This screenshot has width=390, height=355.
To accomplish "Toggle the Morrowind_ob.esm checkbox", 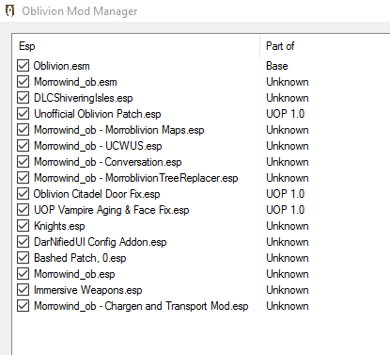I will click(x=23, y=82).
